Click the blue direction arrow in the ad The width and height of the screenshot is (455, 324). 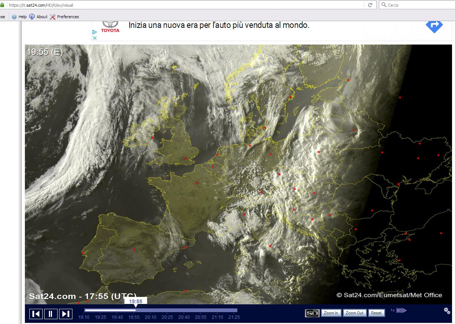pos(434,26)
